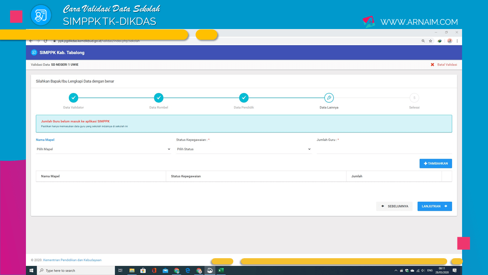
Task: Click the browser forward arrow
Action: pos(38,41)
